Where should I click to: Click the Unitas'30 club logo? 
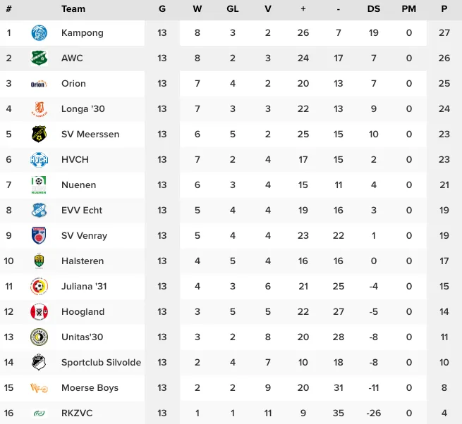tap(39, 337)
